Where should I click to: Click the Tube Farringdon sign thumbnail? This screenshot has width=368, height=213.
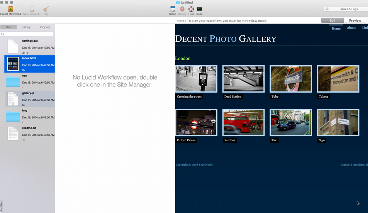(x=291, y=79)
